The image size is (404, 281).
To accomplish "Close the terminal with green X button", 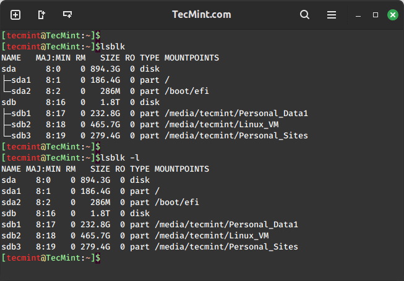I will click(x=392, y=15).
